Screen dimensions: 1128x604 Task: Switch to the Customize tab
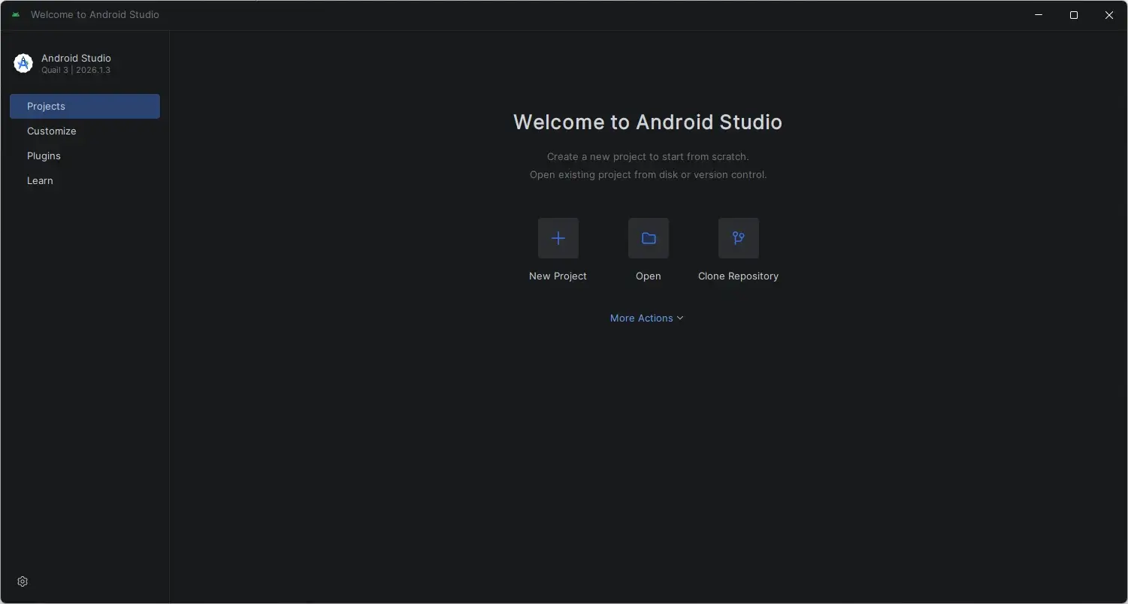(85, 131)
